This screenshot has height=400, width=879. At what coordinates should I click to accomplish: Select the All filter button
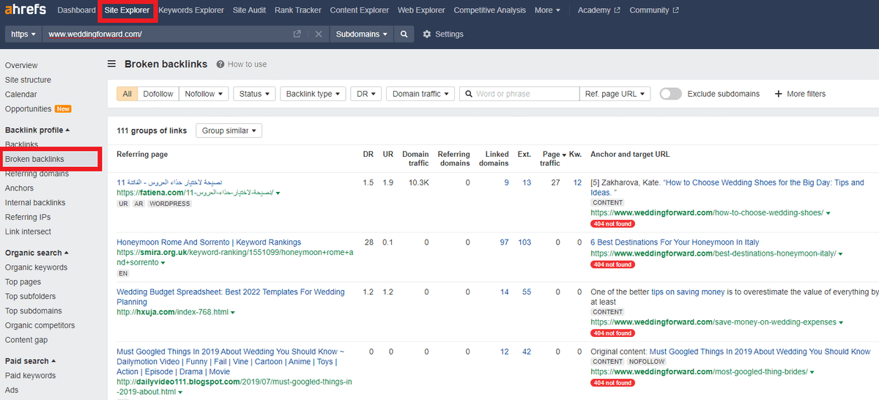(127, 94)
